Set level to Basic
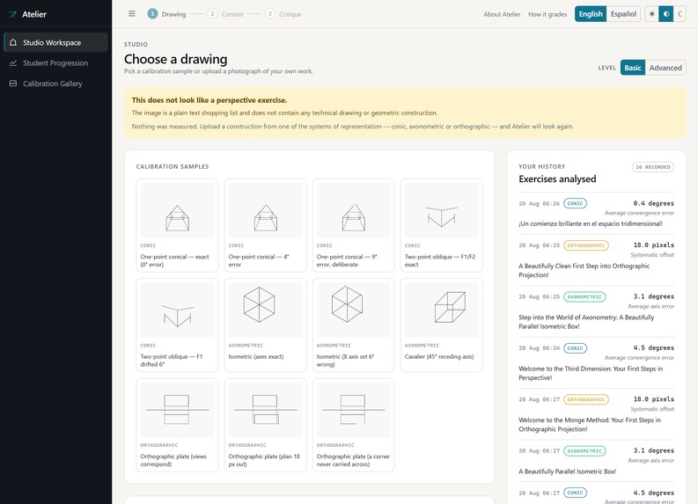This screenshot has width=698, height=504. click(x=633, y=68)
